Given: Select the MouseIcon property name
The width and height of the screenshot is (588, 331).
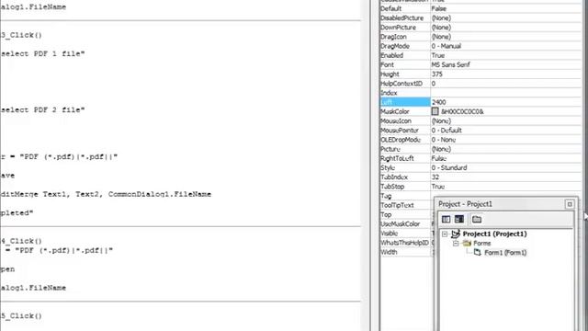Looking at the screenshot, I should coord(396,120).
